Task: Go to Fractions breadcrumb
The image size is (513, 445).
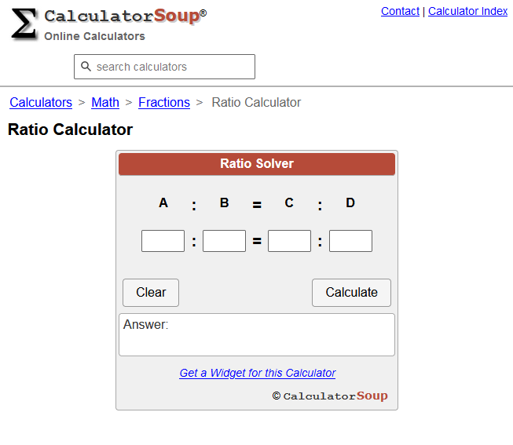Action: point(164,102)
